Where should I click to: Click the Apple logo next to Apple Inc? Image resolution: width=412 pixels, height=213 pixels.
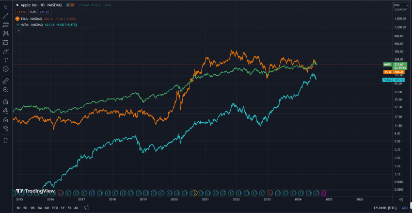pos(17,5)
